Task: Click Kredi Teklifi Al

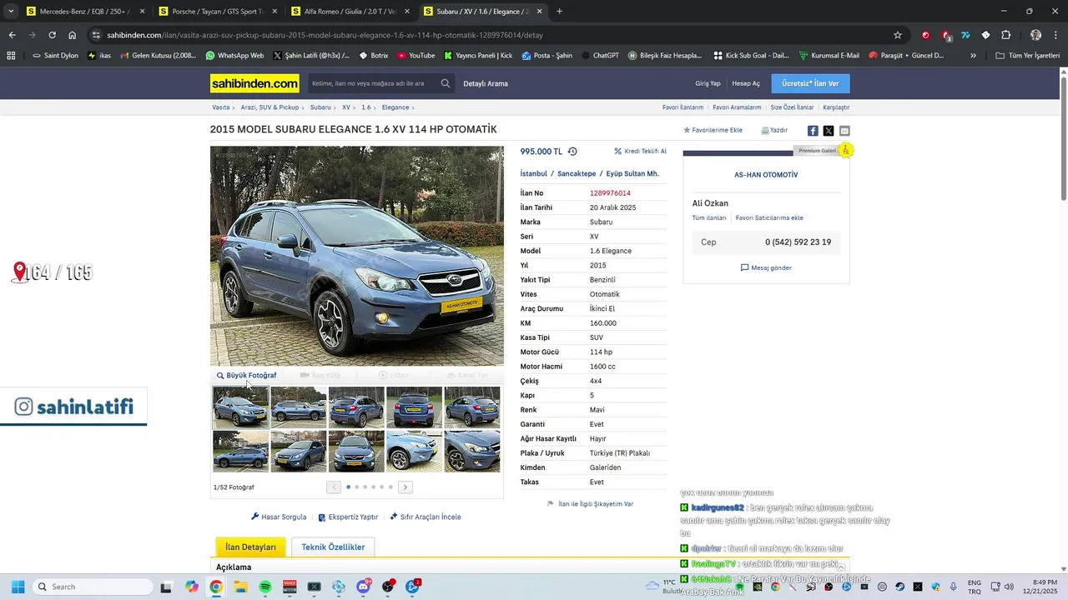Action: 640,152
